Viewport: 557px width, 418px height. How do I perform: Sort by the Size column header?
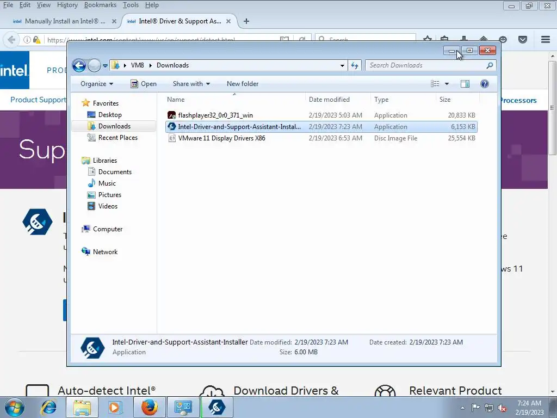tap(457, 100)
